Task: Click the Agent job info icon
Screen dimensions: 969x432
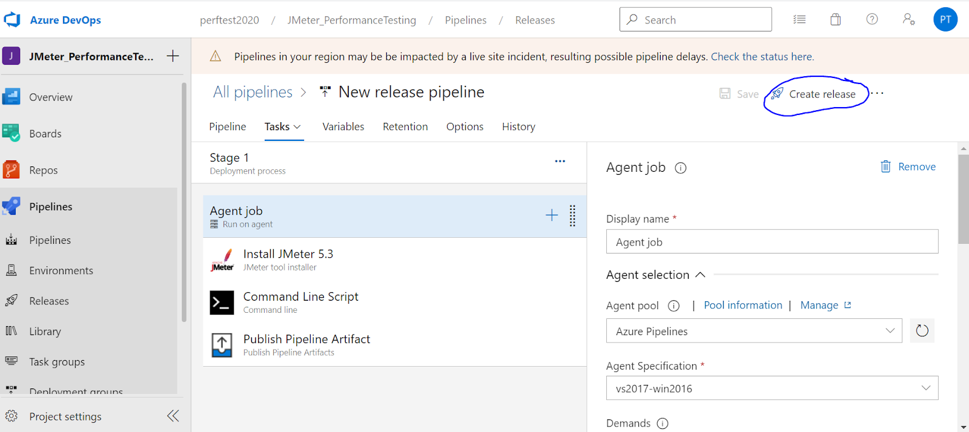Action: click(681, 168)
